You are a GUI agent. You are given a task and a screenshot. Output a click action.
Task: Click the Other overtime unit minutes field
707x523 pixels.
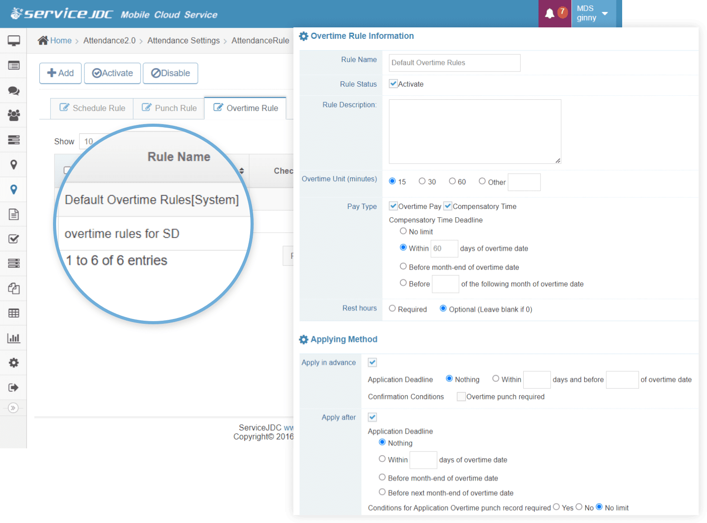[524, 182]
